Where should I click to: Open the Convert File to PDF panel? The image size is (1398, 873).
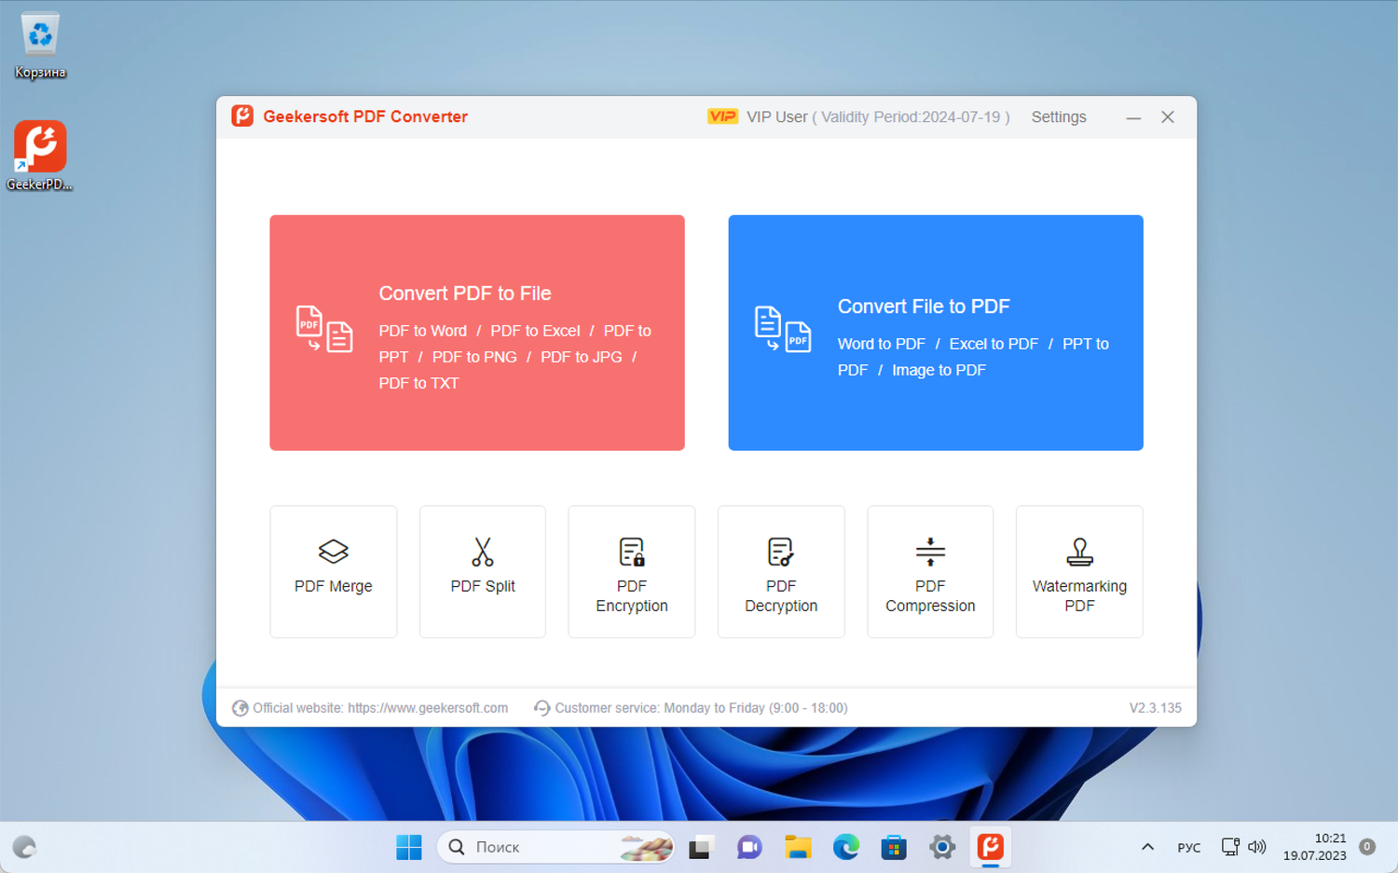click(936, 333)
